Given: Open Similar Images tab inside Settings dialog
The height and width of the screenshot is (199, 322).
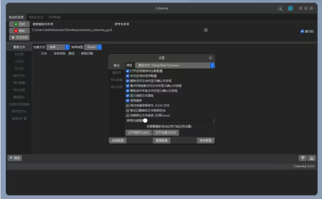Looking at the screenshot, I should [x=116, y=80].
